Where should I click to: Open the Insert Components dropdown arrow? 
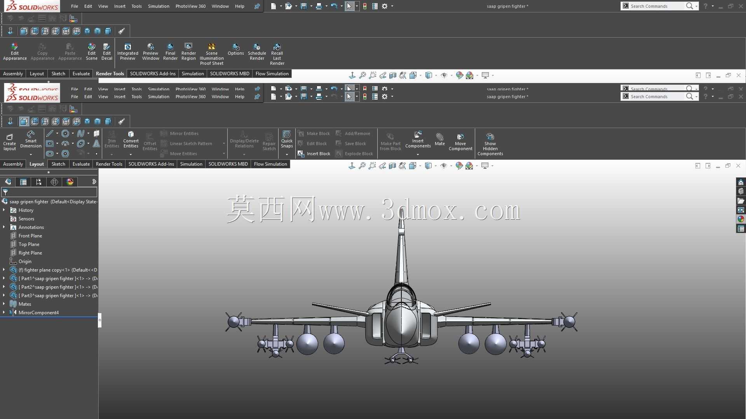418,154
